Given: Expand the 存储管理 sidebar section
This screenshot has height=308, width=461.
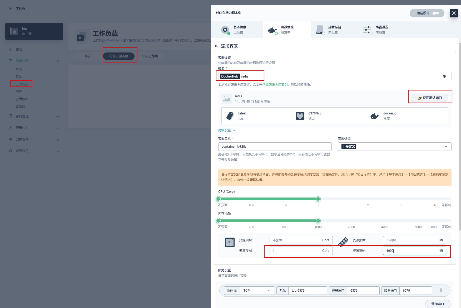Looking at the screenshot, I should 34,116.
